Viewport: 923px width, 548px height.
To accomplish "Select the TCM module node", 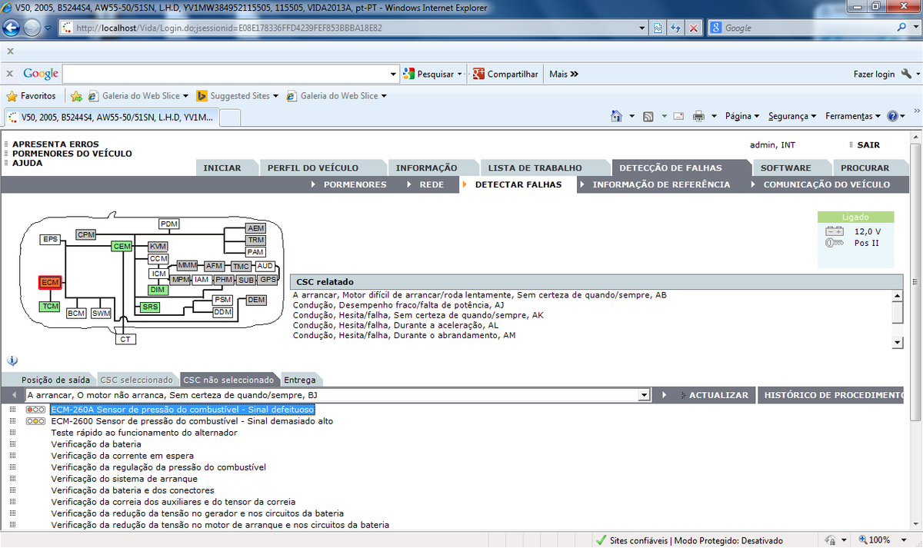I will tap(50, 307).
